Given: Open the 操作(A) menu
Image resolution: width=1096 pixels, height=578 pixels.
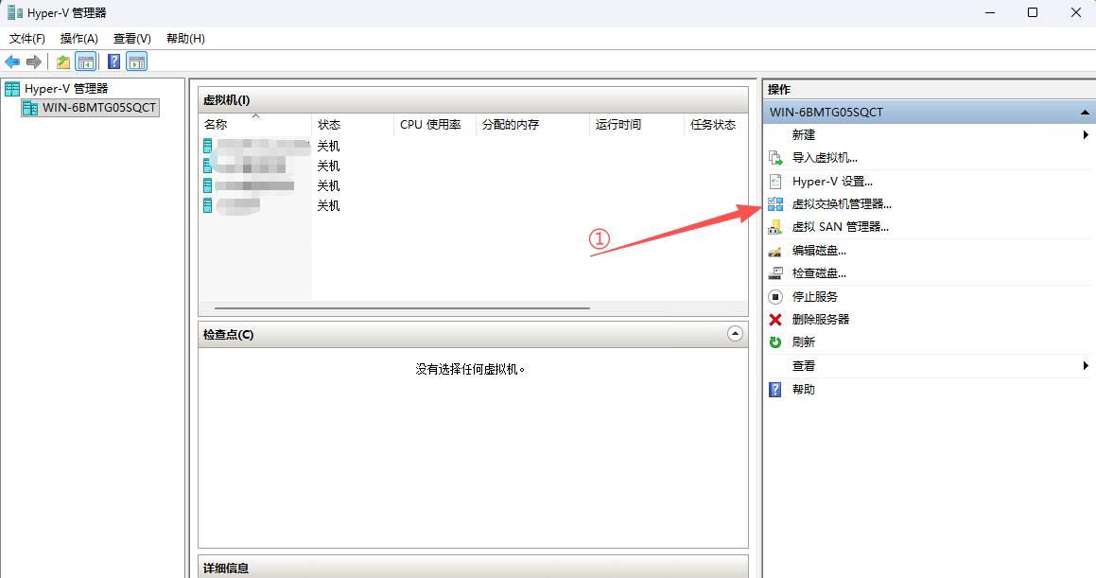Looking at the screenshot, I should point(78,39).
